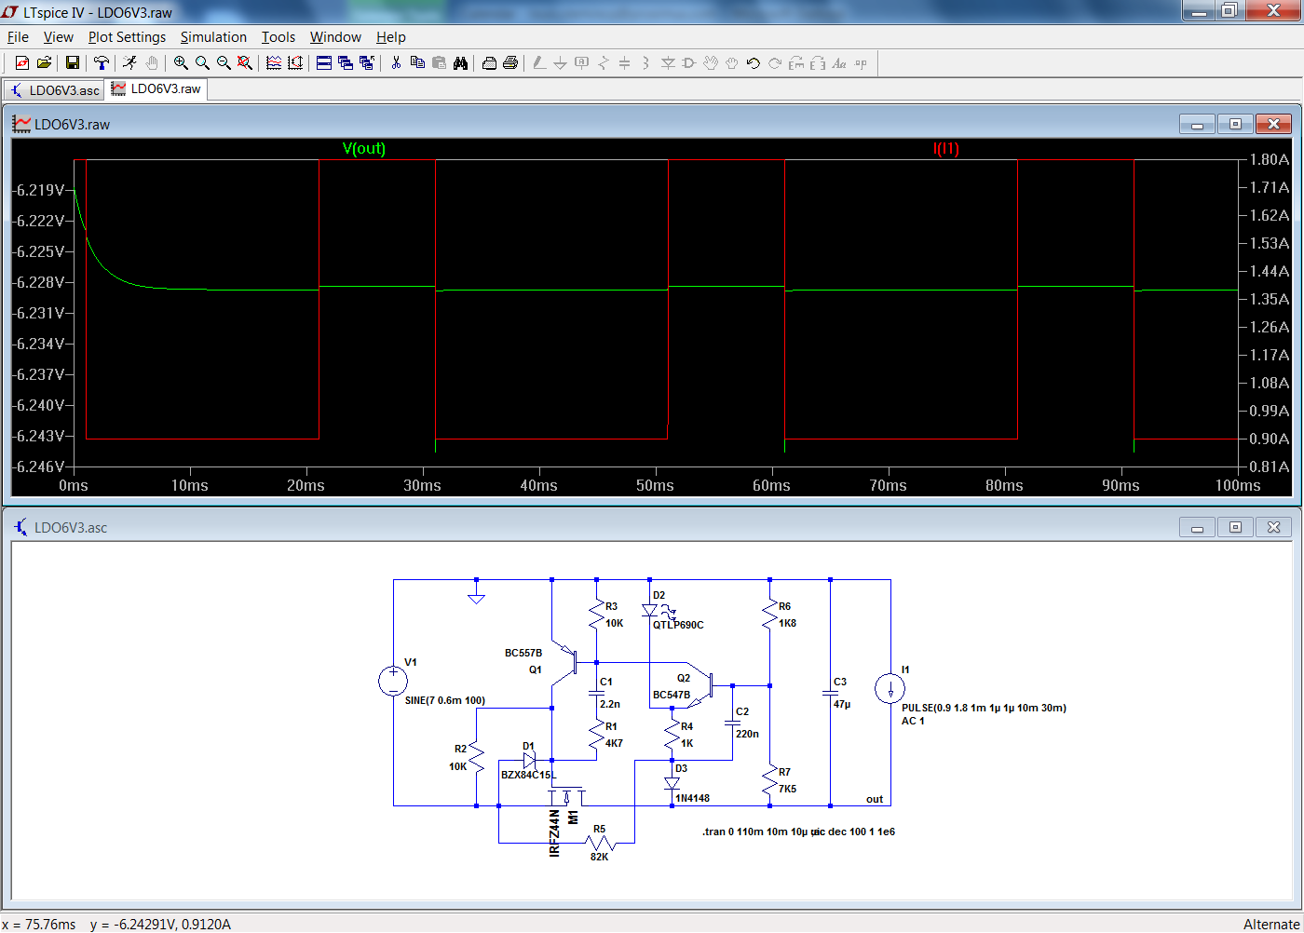This screenshot has height=933, width=1304.
Task: Select the component gate tool
Action: (689, 63)
